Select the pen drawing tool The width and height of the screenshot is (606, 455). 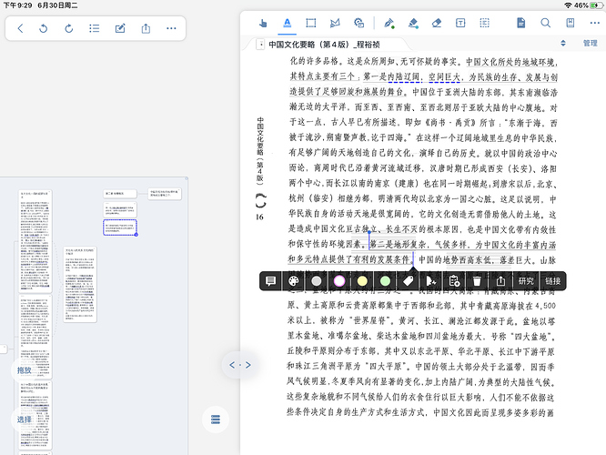pos(389,23)
